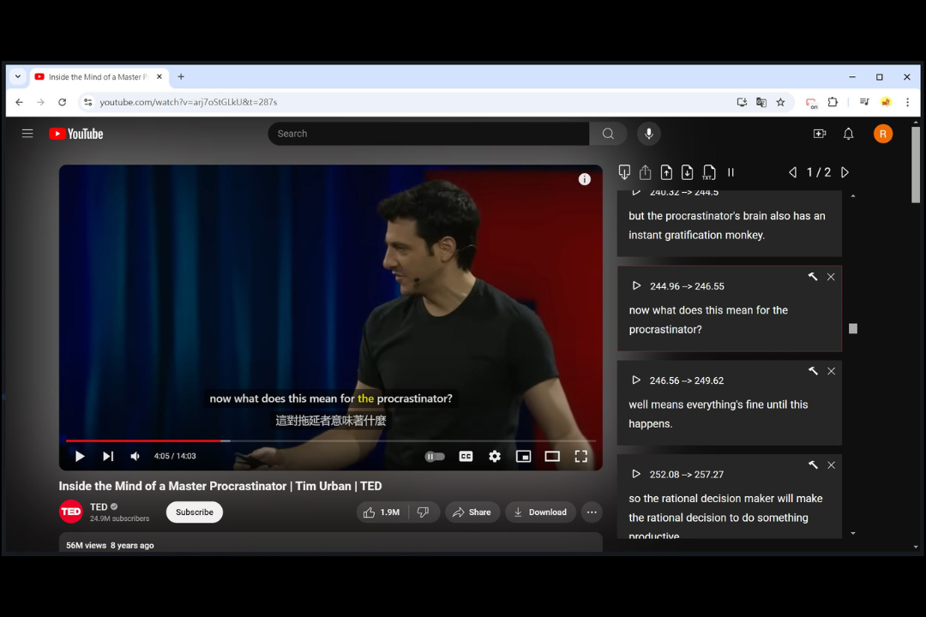Viewport: 926px width, 617px height.
Task: Close the YouTube browser tab
Action: (x=159, y=77)
